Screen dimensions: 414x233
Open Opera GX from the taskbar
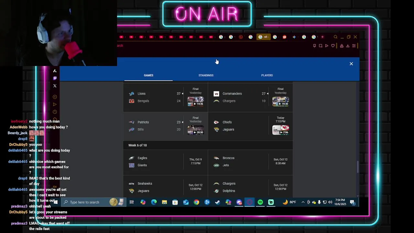pyautogui.click(x=250, y=202)
